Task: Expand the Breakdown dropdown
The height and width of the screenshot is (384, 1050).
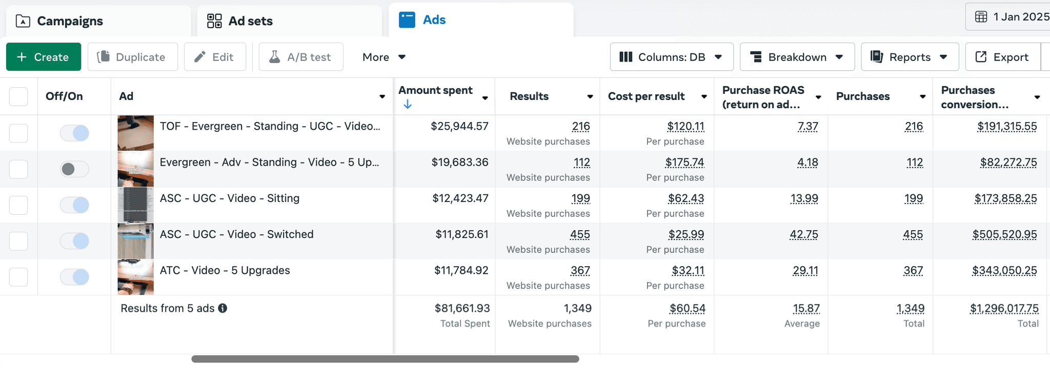Action: (797, 57)
